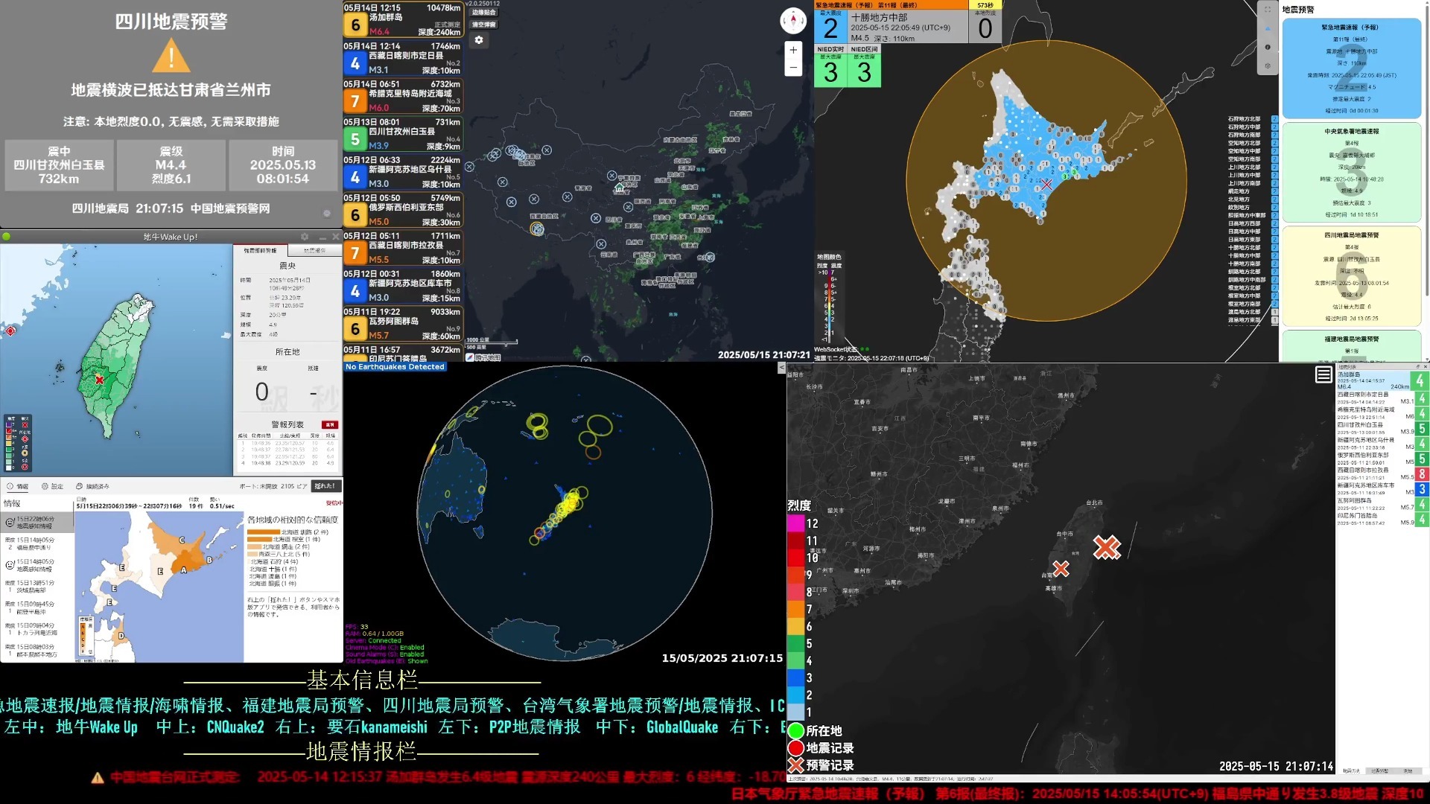This screenshot has width=1430, height=804.
Task: Switch to 地震報告 tab in Wake Up
Action: 314,251
